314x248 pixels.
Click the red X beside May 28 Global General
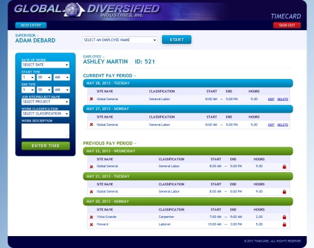pyautogui.click(x=91, y=99)
